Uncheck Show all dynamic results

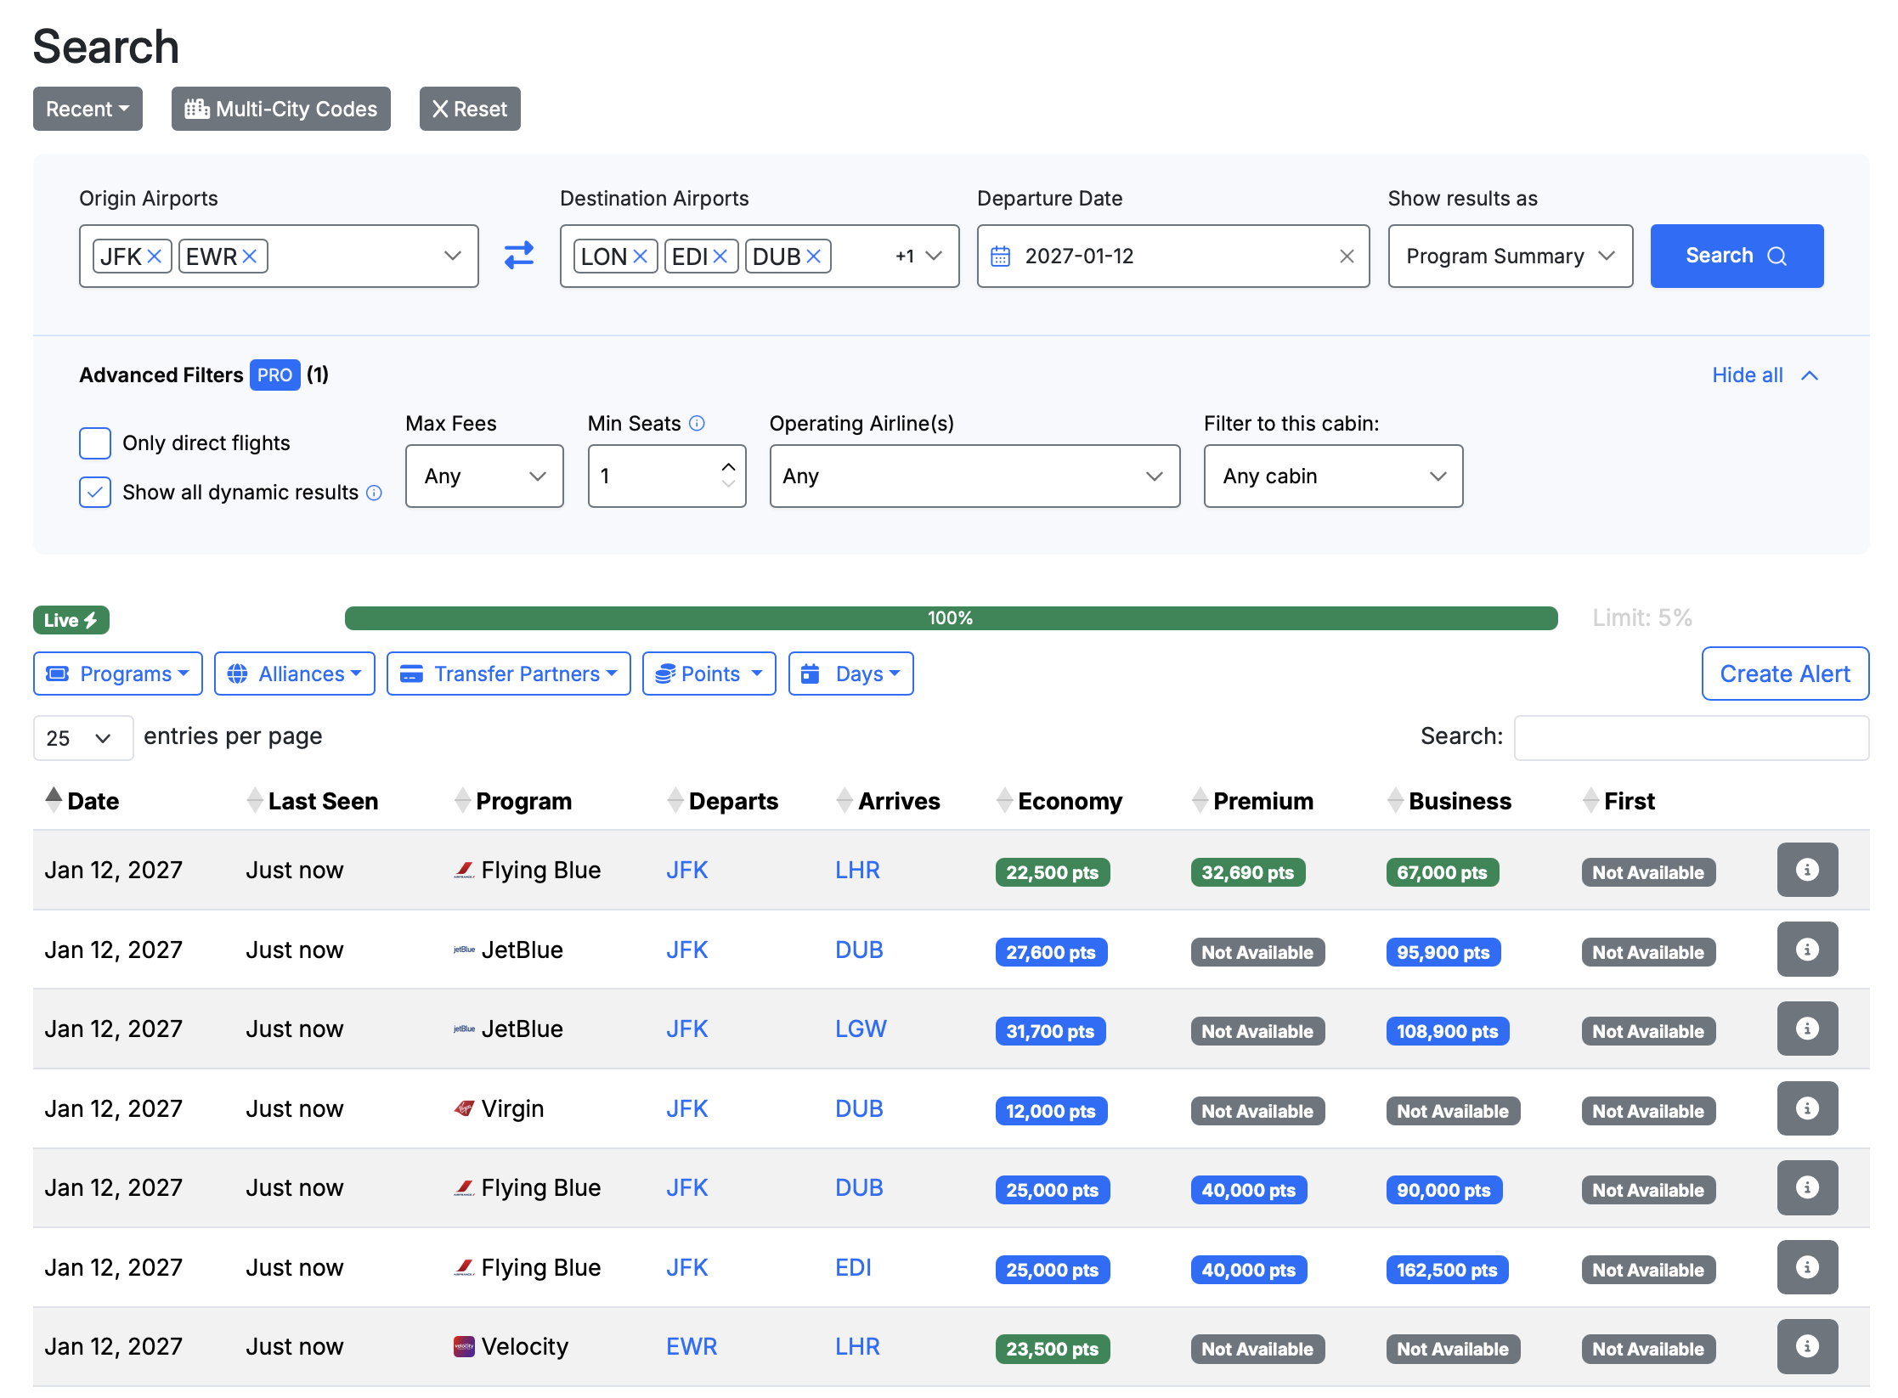[x=95, y=493]
